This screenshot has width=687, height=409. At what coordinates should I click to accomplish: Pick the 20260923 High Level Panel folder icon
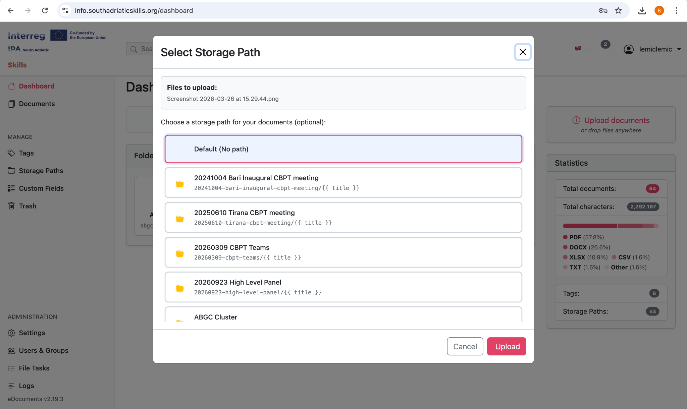pyautogui.click(x=180, y=288)
